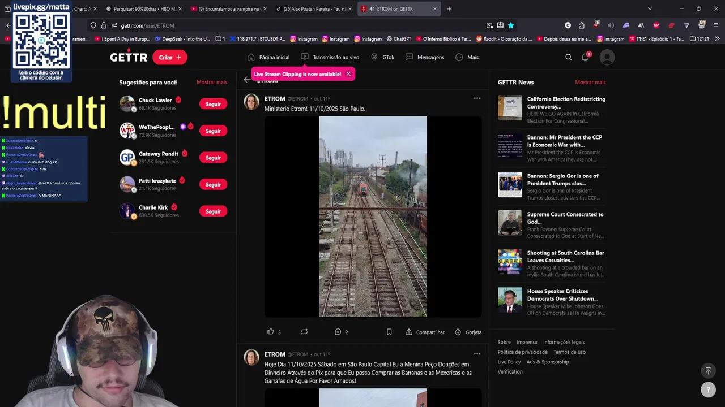
Task: Bookmark page with the star icon
Action: 511,25
